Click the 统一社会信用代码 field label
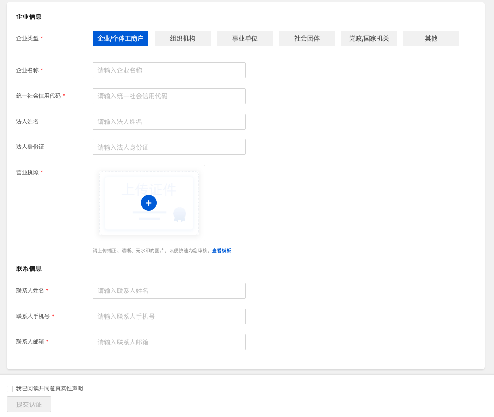 [39, 96]
